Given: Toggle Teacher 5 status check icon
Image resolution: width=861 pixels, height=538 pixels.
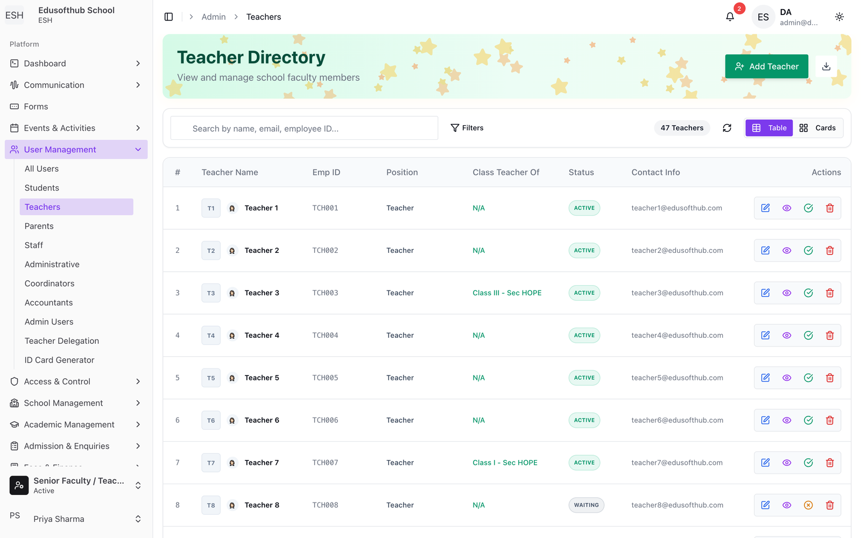Looking at the screenshot, I should [x=808, y=378].
